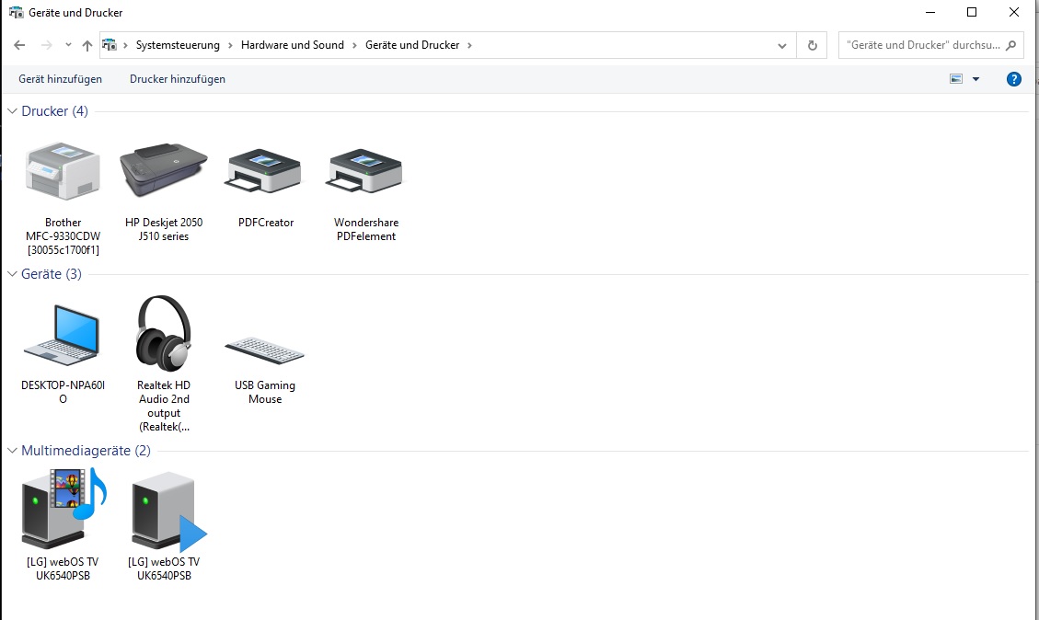This screenshot has width=1039, height=620.
Task: Click the control panel icon in the address bar
Action: click(110, 45)
